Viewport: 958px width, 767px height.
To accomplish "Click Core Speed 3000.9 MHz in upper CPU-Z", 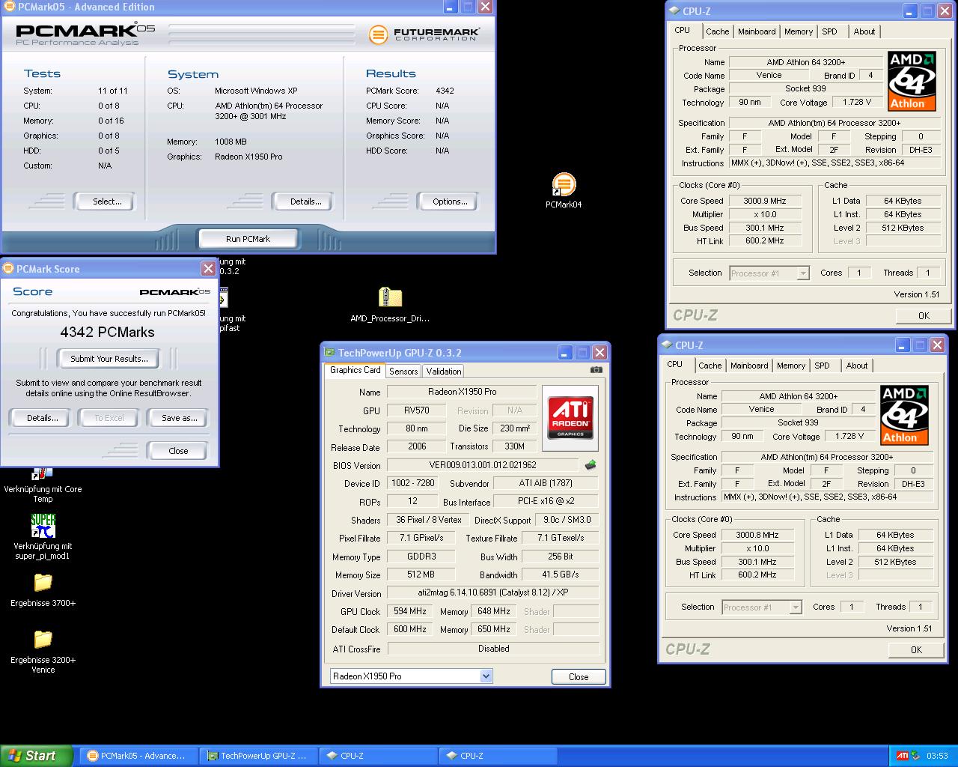I will click(765, 201).
